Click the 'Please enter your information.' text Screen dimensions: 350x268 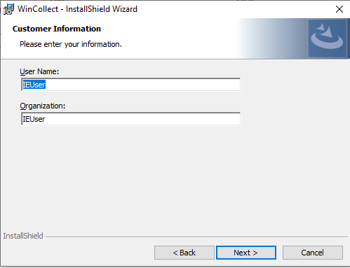(71, 44)
